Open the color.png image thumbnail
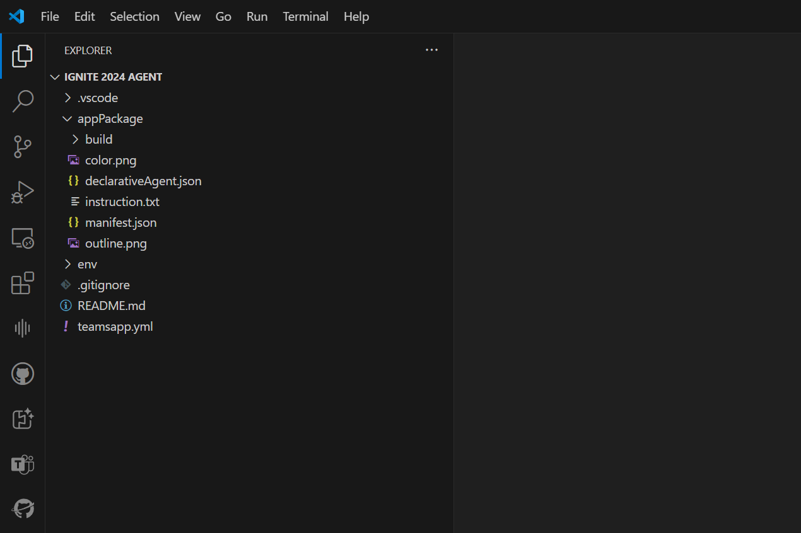This screenshot has width=801, height=533. [x=110, y=160]
